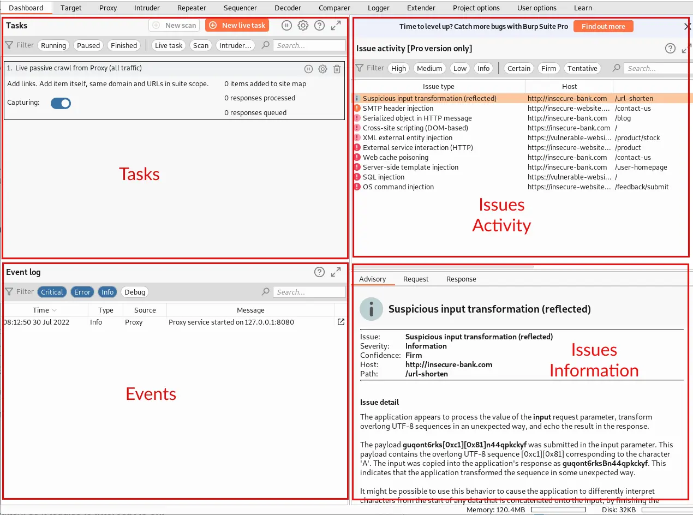Screen dimensions: 693x515
Task: Open task settings gear in Tasks header
Action: click(x=303, y=26)
